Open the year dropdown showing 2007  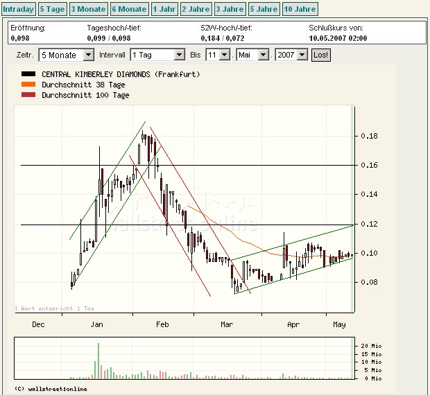pyautogui.click(x=291, y=54)
